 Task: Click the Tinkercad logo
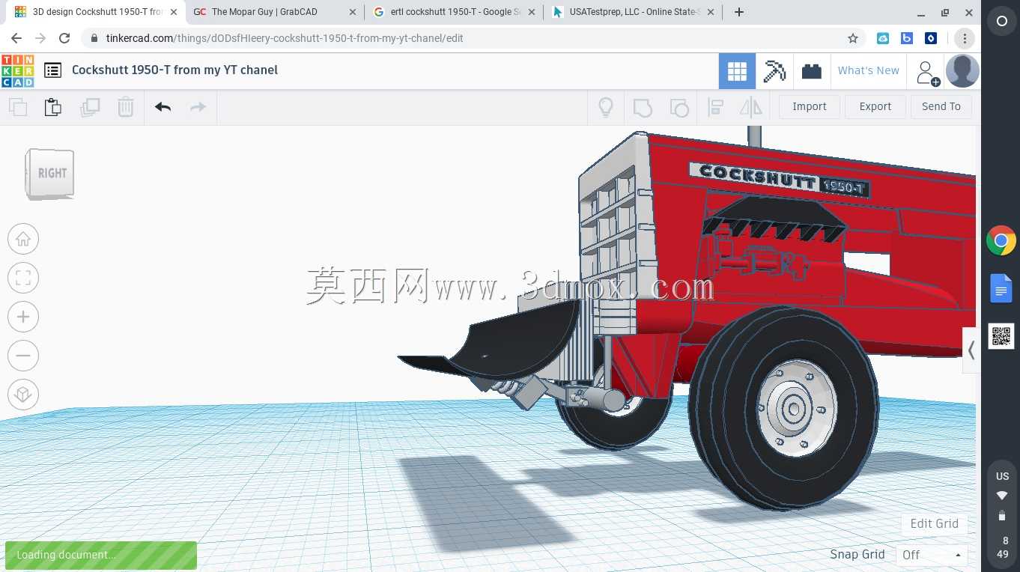pyautogui.click(x=17, y=70)
